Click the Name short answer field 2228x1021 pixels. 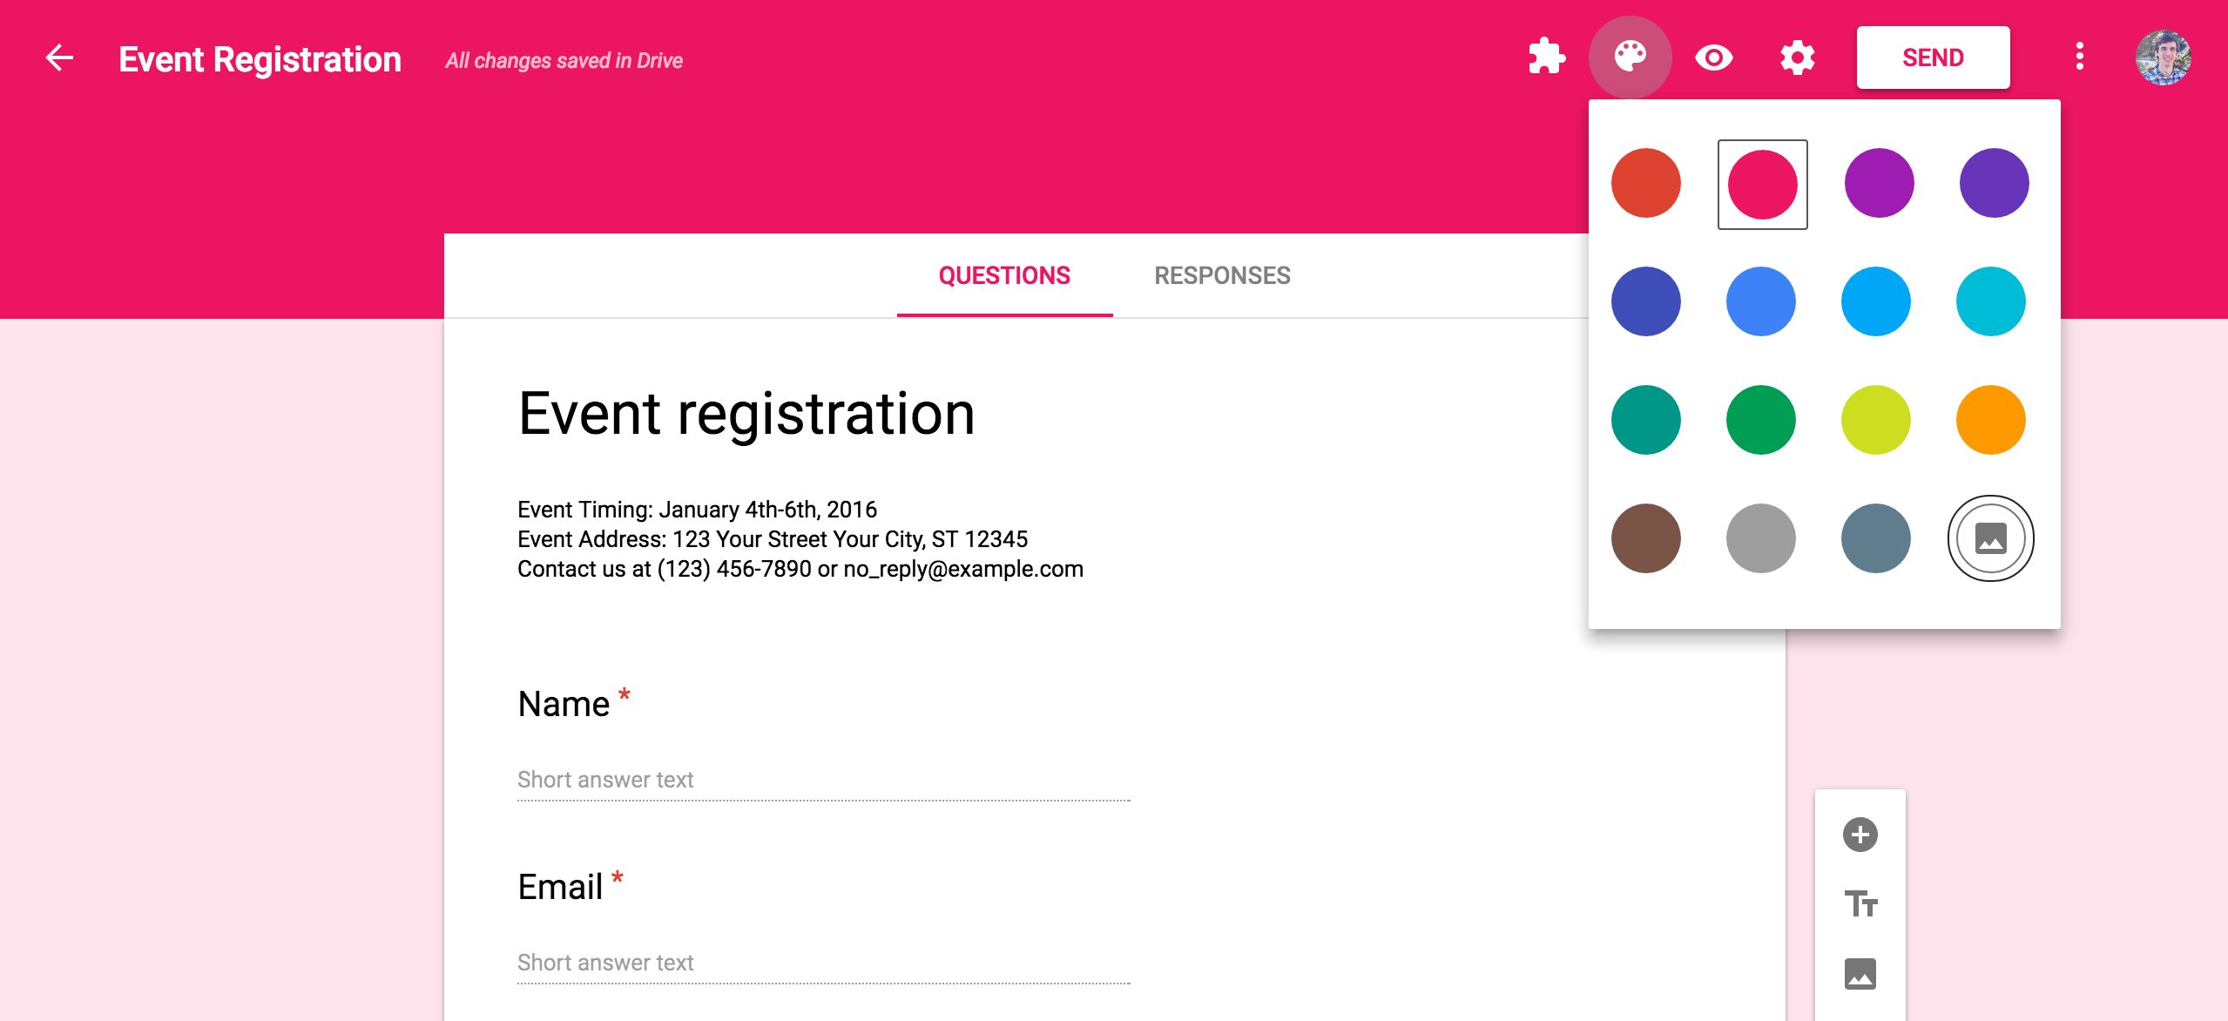click(x=823, y=780)
